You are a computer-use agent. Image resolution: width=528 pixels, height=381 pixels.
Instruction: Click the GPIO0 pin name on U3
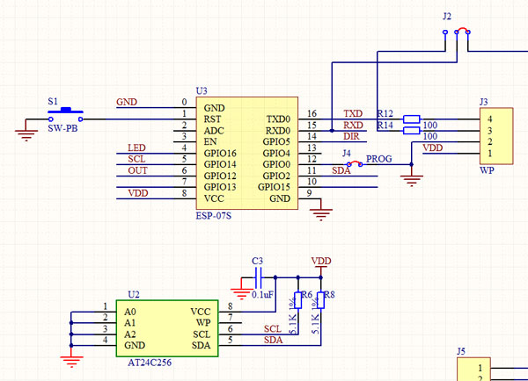click(276, 164)
